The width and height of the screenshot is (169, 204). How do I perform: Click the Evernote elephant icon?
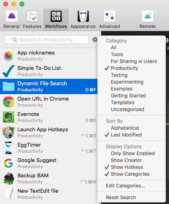[8, 117]
